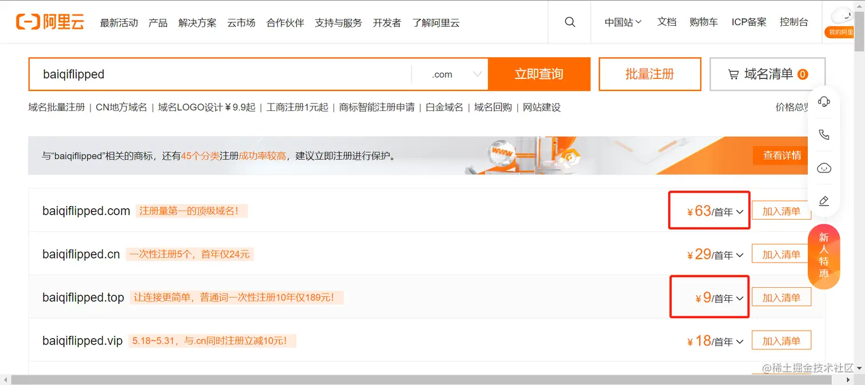Click the pencil feedback icon
Screen dimensions: 865x385
(x=824, y=201)
